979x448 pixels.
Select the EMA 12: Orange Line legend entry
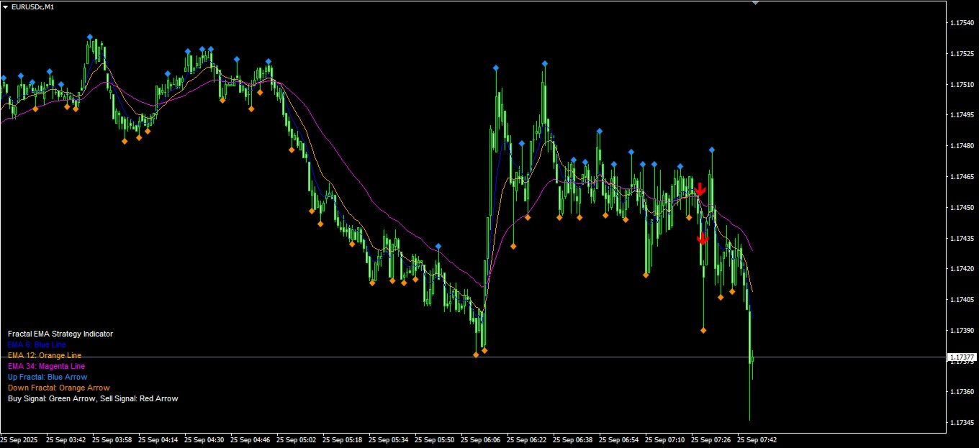[x=45, y=355]
